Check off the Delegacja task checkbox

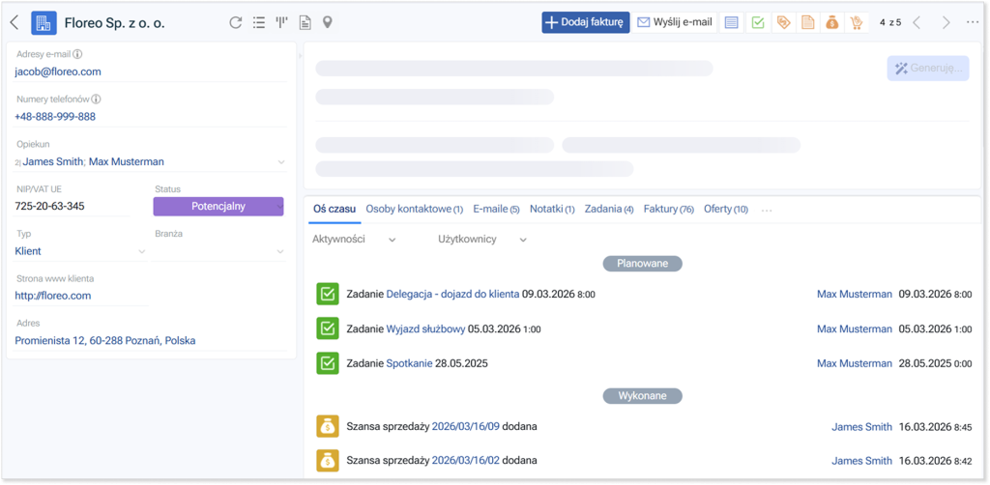[x=327, y=294]
